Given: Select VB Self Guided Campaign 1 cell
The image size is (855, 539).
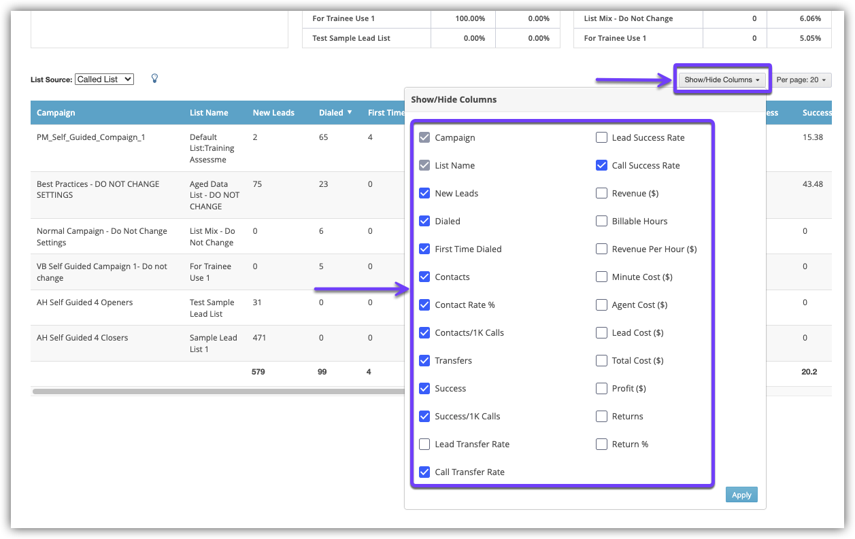Looking at the screenshot, I should (x=102, y=272).
